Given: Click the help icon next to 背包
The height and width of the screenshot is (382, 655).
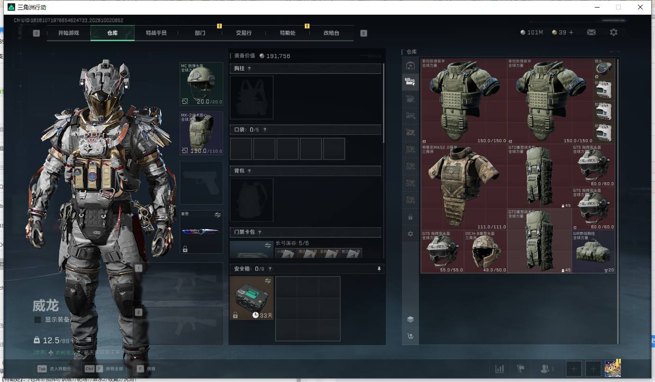Looking at the screenshot, I should 249,171.
